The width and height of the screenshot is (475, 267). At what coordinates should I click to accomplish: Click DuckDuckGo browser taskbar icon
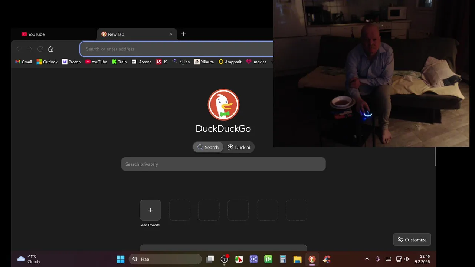[312, 259]
